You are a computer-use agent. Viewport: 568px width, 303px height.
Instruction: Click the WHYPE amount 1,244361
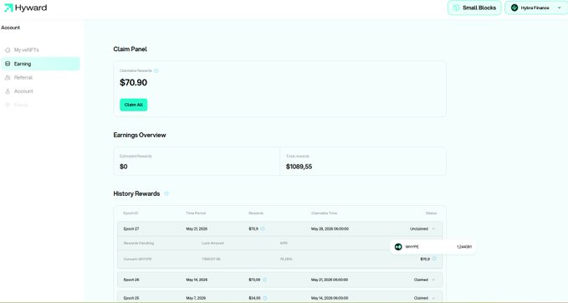tap(464, 247)
